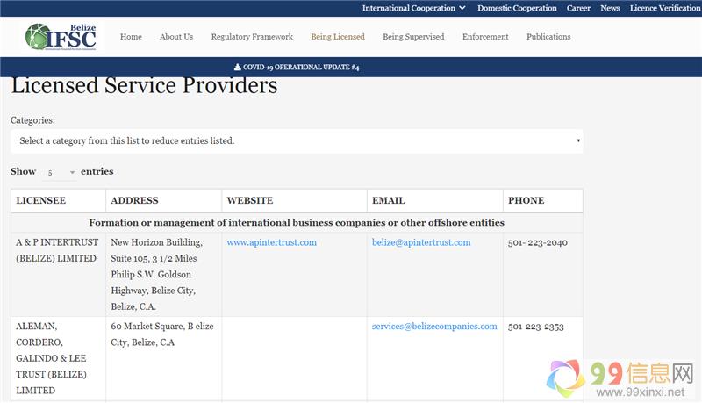Click the COVID-19 update download icon
The image size is (702, 403).
[237, 68]
